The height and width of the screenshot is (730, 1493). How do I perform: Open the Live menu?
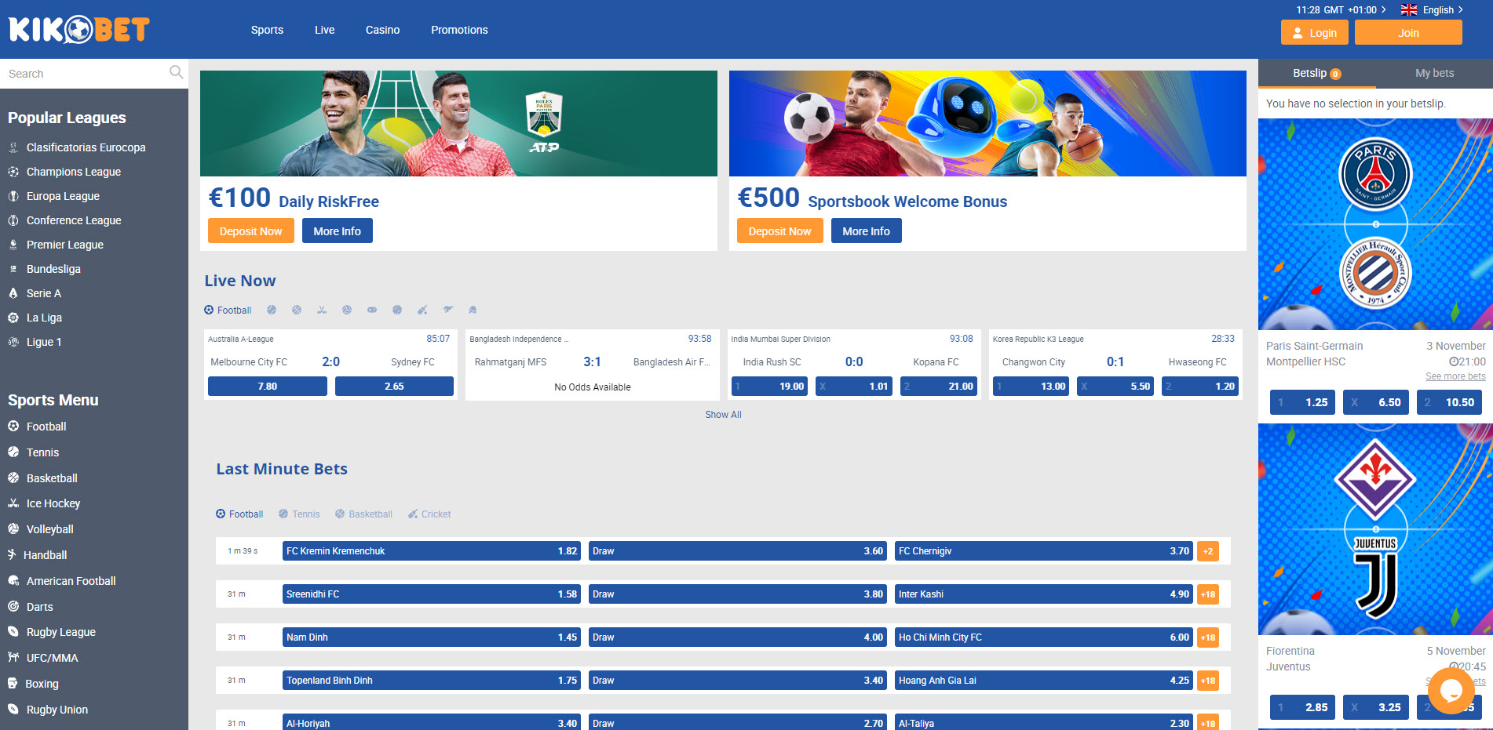(x=325, y=30)
